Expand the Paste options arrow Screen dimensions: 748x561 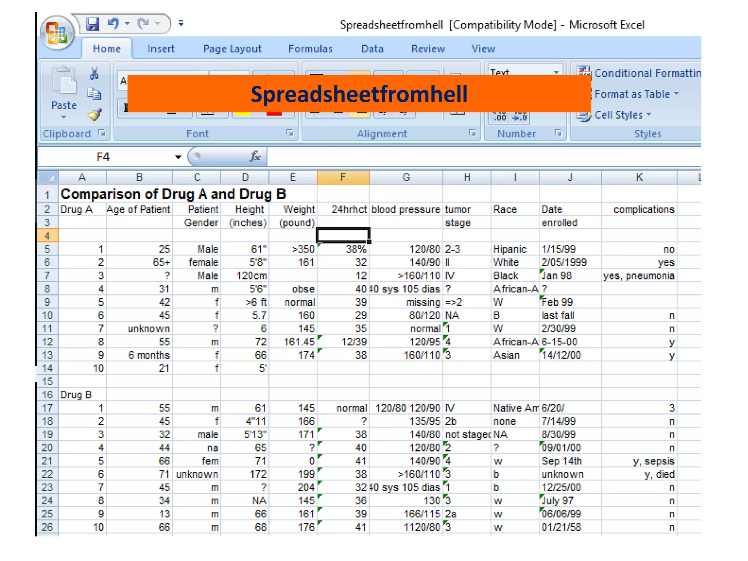64,117
